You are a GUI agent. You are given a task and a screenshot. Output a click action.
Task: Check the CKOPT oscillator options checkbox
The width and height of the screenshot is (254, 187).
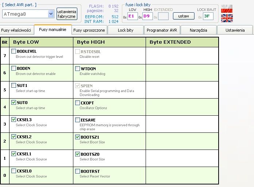pyautogui.click(x=77, y=103)
